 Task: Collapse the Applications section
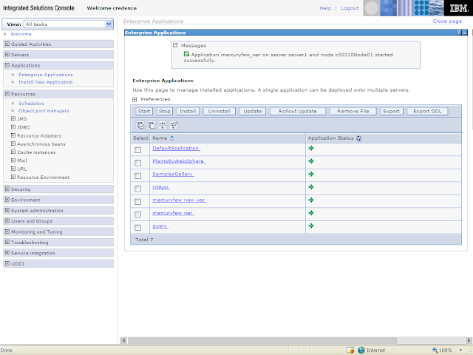point(7,65)
